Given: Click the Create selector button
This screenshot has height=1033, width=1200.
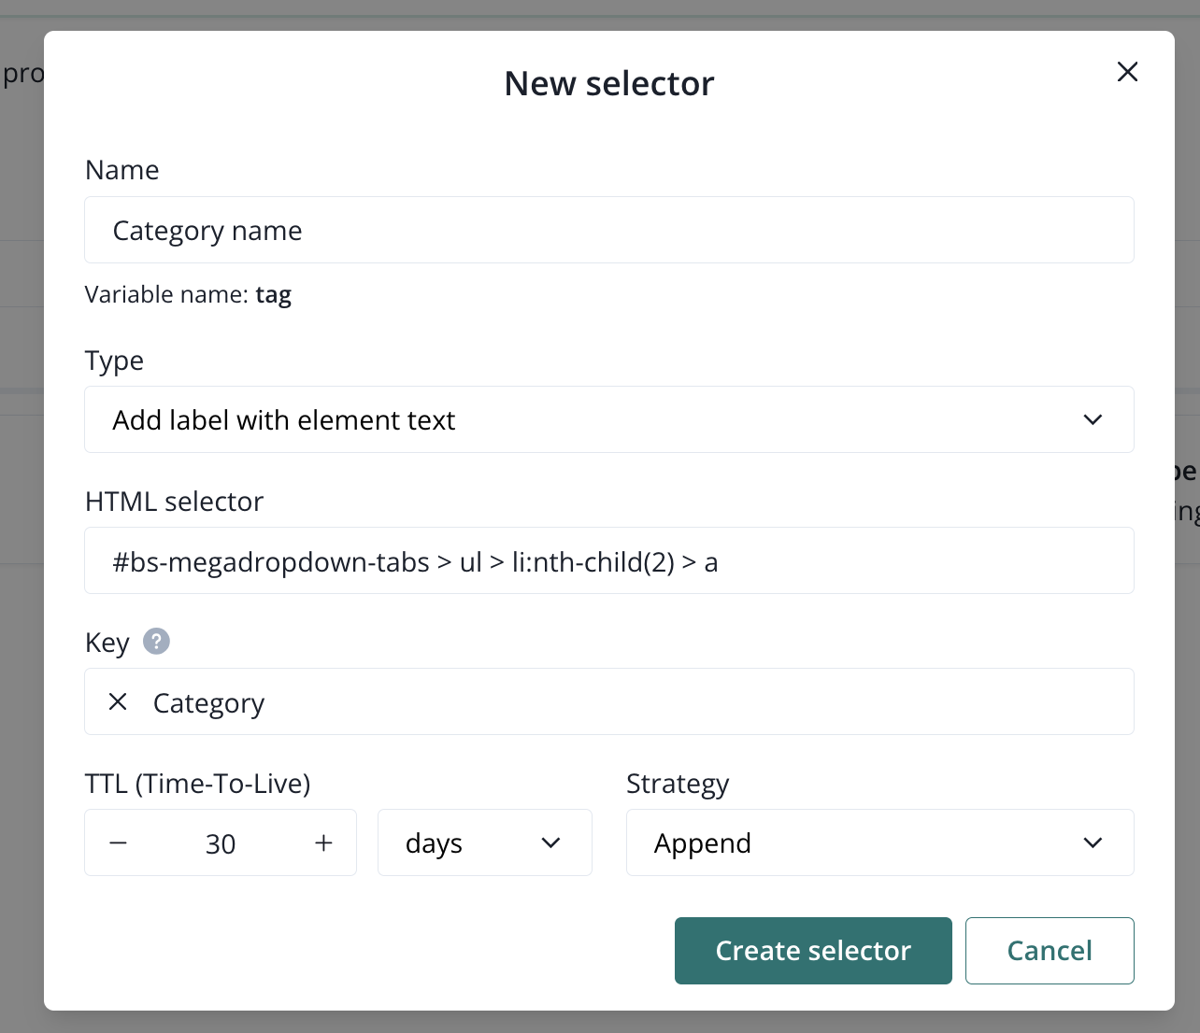Looking at the screenshot, I should [813, 950].
